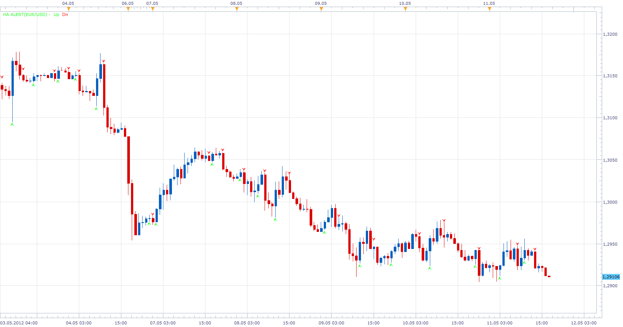Select the 08.05 03:00 time label
This screenshot has height=327, width=623.
coord(247,323)
